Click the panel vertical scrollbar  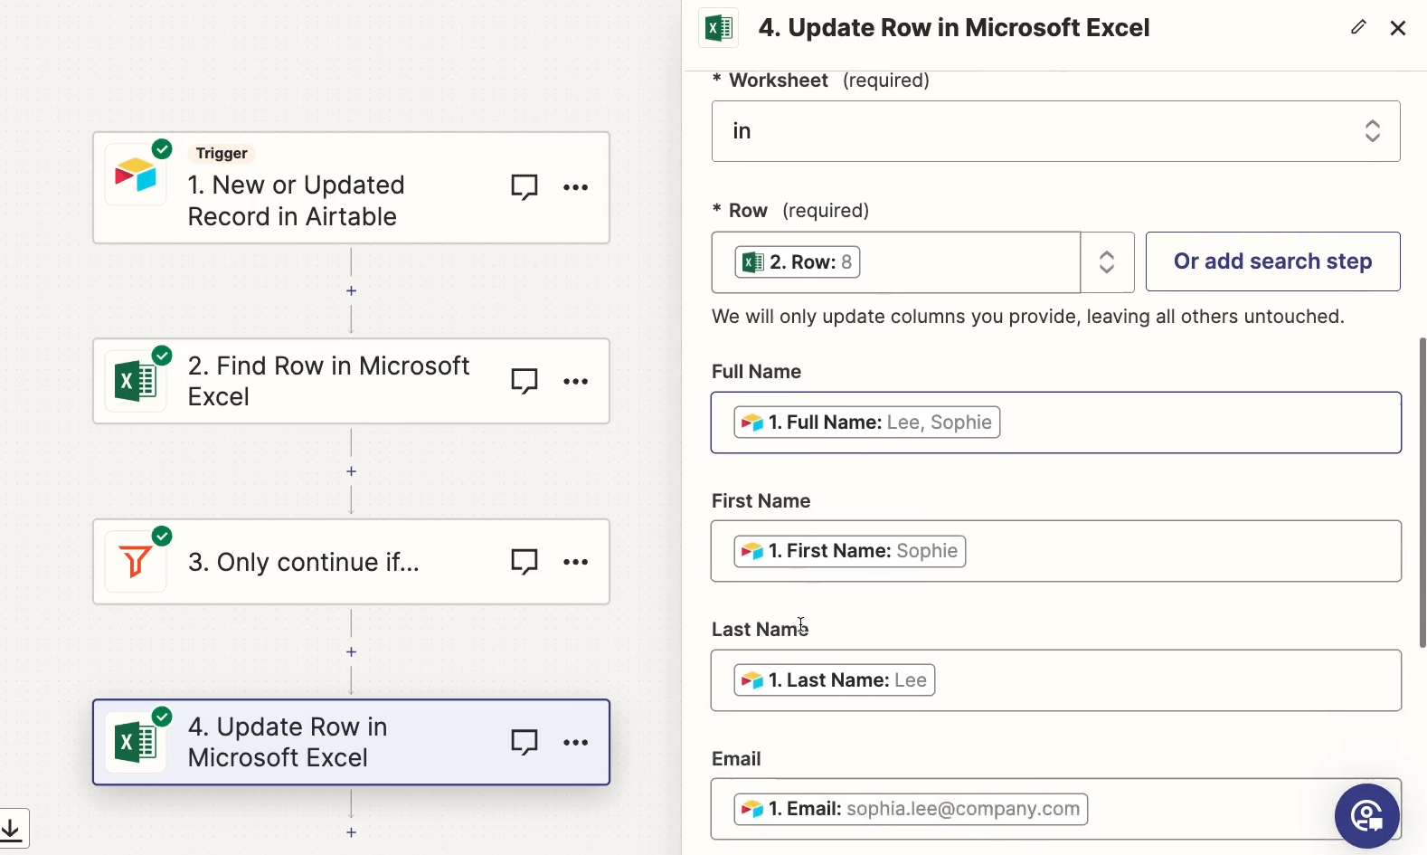coord(1422,493)
